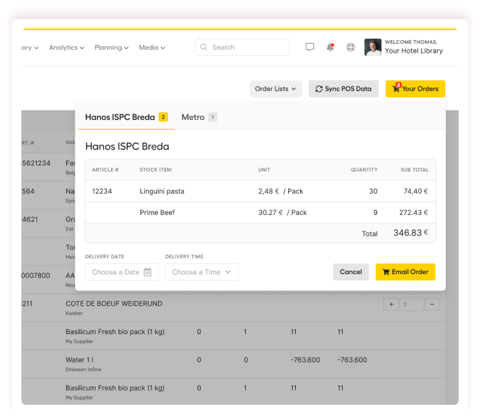Open the Media menu

(x=151, y=47)
